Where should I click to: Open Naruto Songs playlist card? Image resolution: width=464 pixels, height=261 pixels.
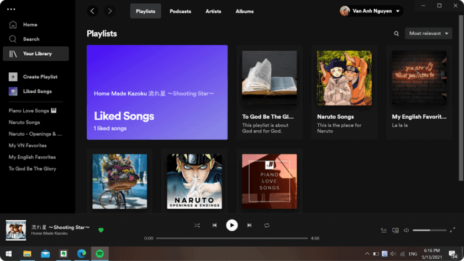pos(344,92)
